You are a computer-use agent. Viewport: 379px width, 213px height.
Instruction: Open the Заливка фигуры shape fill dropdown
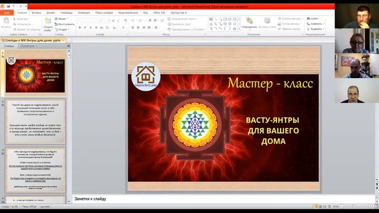pyautogui.click(x=290, y=18)
